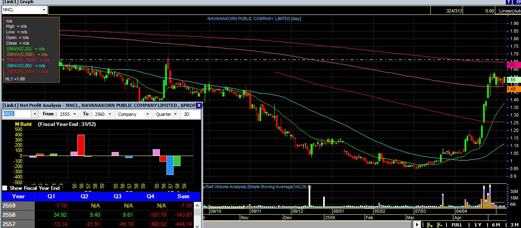This screenshot has width=521, height=228.
Task: Enable Show Fiscal Year End checkbox
Action: (5, 188)
